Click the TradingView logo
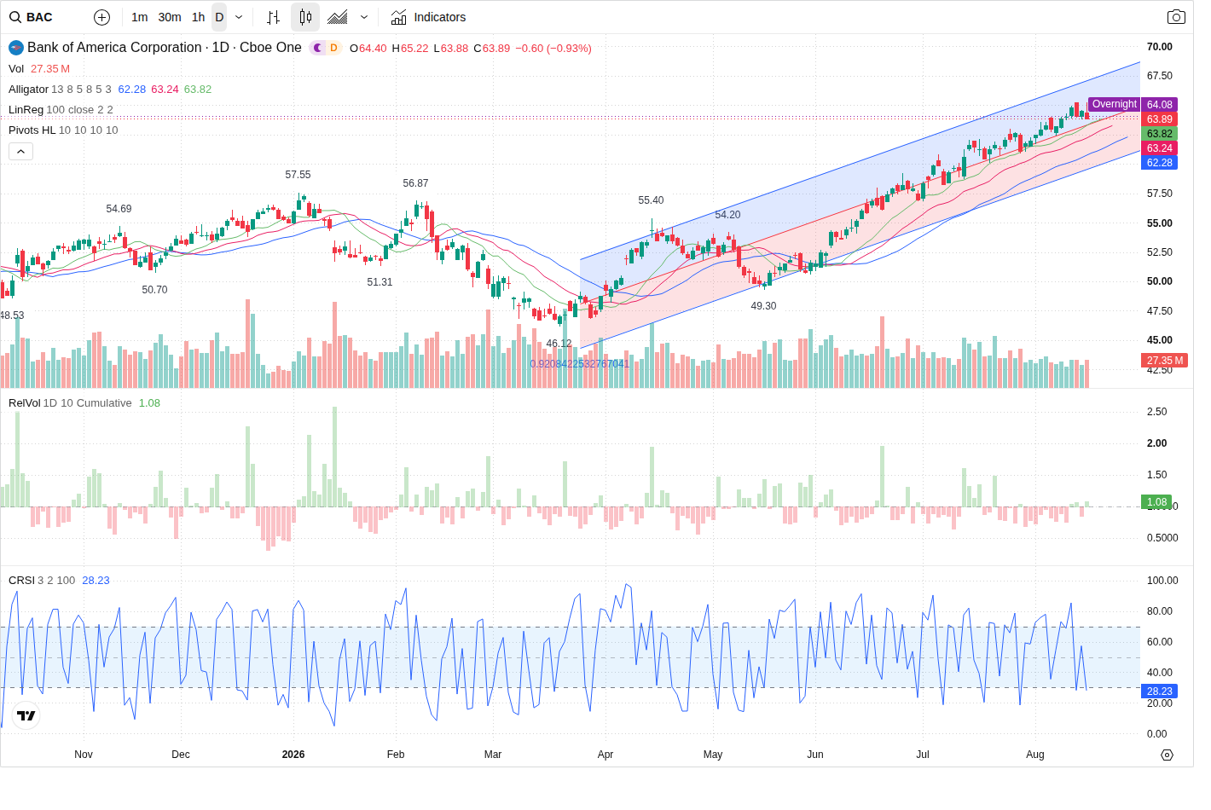This screenshot has width=1211, height=810. coord(26,715)
